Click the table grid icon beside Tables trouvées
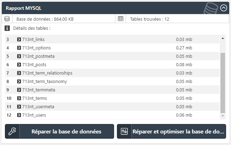 [120, 19]
